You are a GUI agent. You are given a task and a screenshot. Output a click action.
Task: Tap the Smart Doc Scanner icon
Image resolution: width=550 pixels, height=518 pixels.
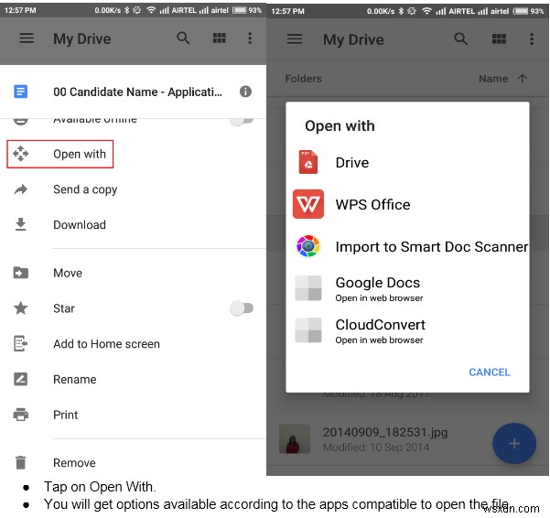click(308, 246)
